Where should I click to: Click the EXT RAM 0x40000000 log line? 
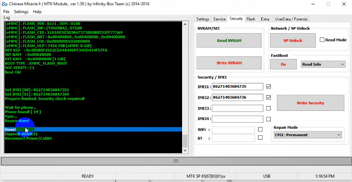[35, 59]
